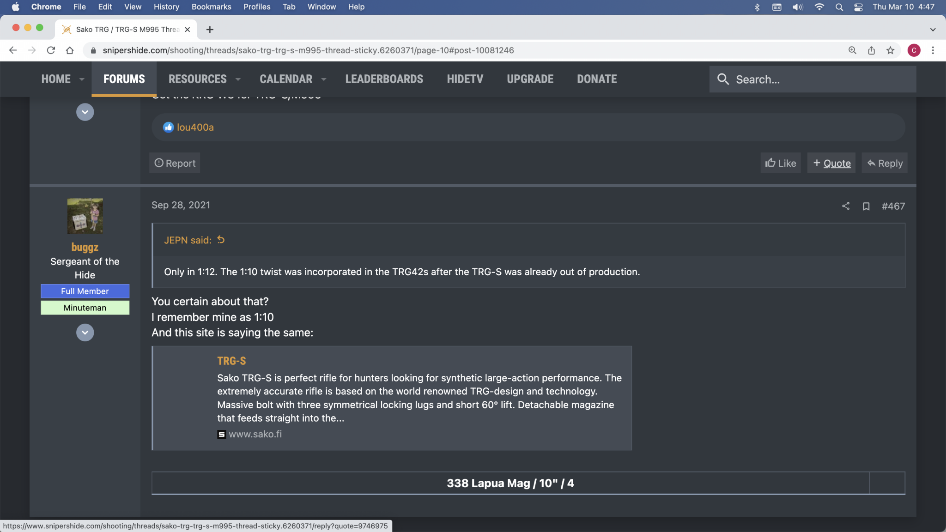This screenshot has height=532, width=946.
Task: Click the 338 Lapua Mag table cell
Action: point(510,483)
